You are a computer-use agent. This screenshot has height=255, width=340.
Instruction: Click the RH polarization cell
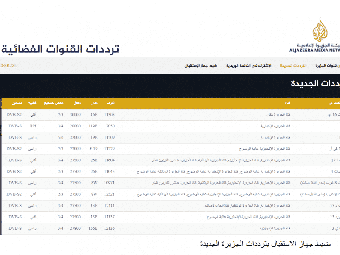tap(33, 126)
